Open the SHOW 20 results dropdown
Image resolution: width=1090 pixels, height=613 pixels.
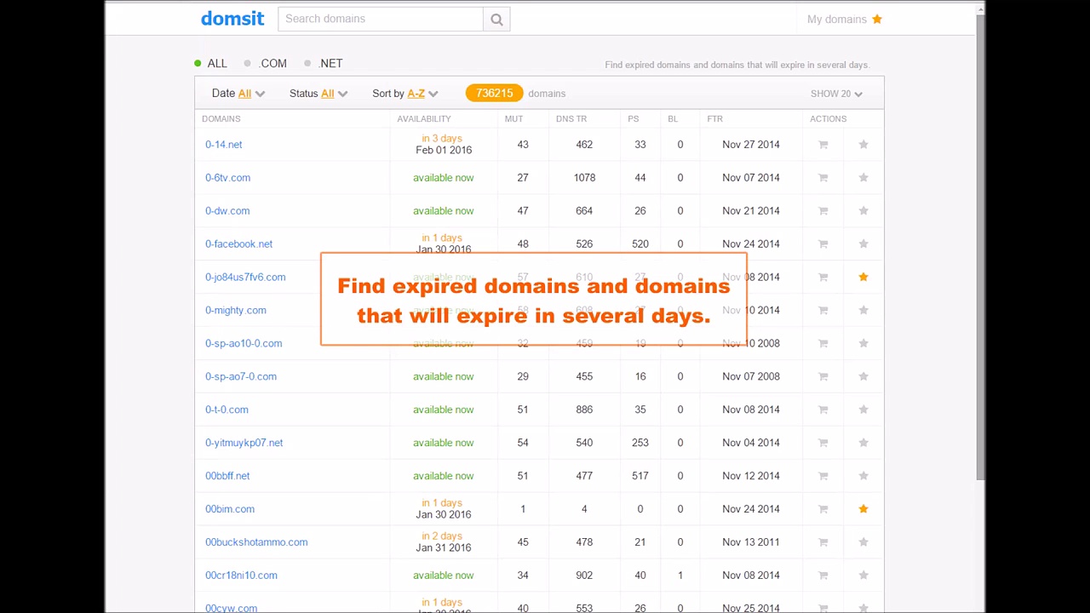click(835, 94)
